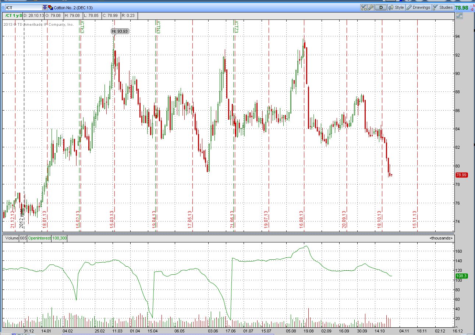The width and height of the screenshot is (475, 335).
Task: Click the 20.09.13 expiration line label
Action: pyautogui.click(x=344, y=220)
